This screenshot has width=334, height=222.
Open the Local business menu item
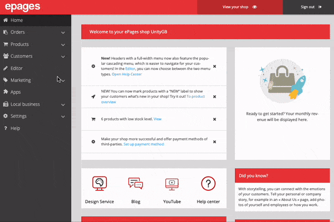click(36, 104)
